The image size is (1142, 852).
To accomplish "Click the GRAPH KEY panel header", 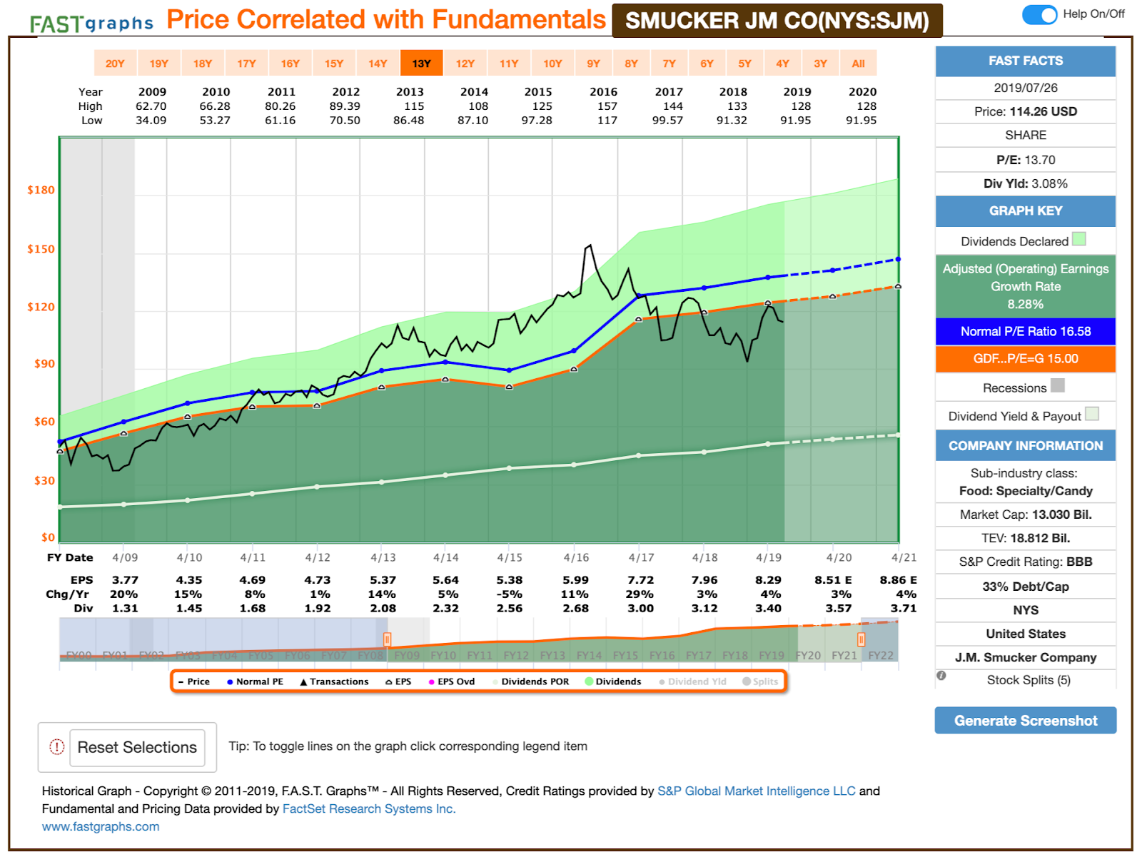I will click(x=1026, y=211).
